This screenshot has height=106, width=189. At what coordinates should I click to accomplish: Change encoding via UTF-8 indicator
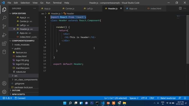pyautogui.click(x=144, y=98)
